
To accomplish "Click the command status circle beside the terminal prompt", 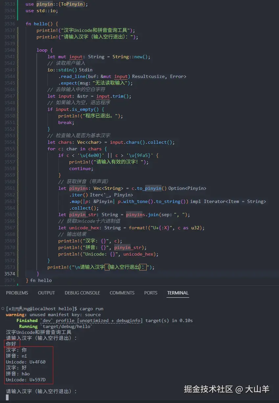I will click(x=3, y=309).
